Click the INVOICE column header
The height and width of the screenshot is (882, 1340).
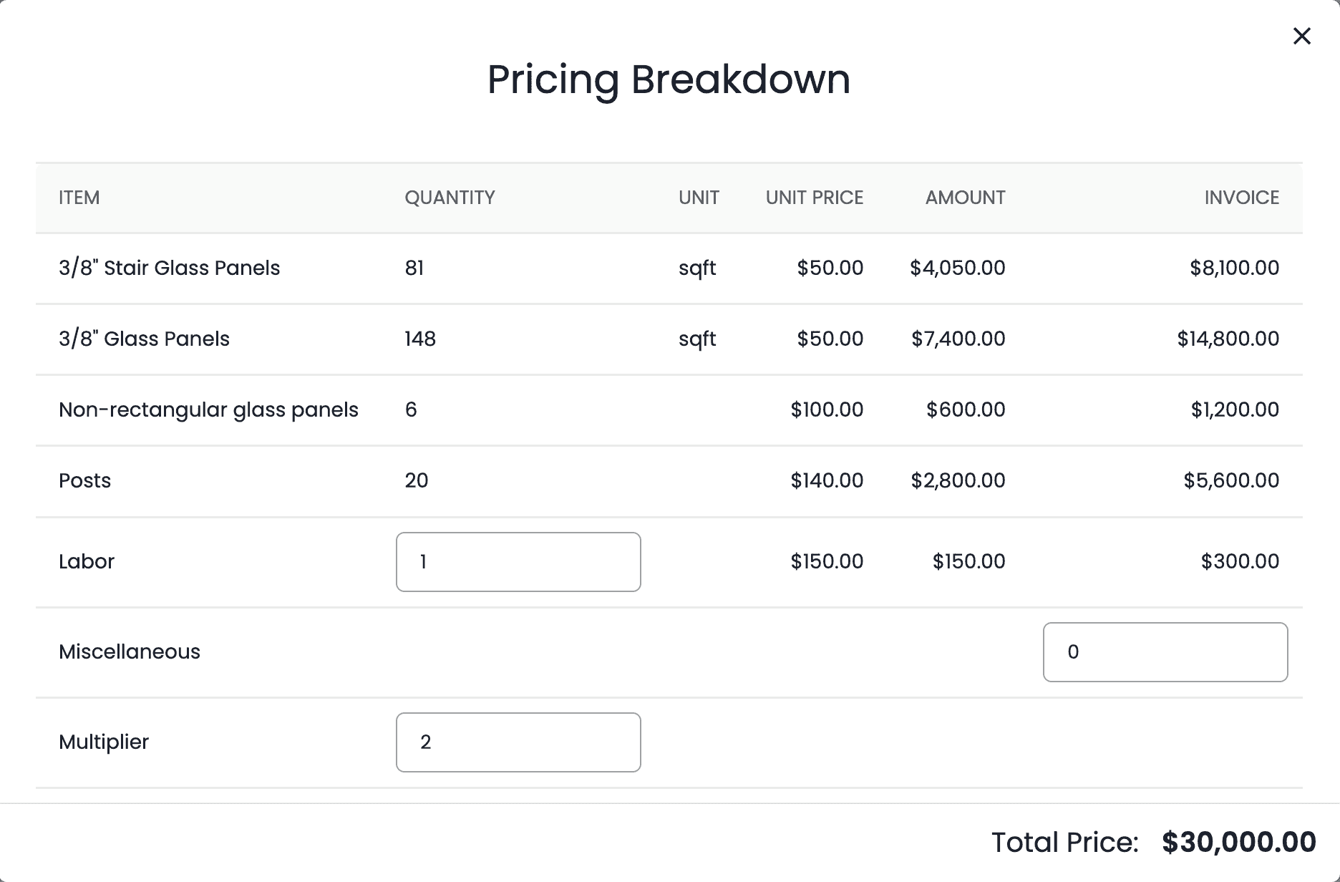(x=1241, y=198)
